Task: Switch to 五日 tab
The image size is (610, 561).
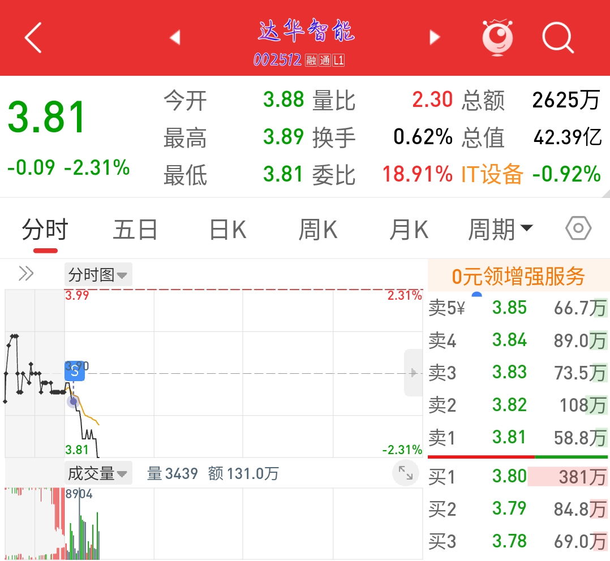Action: click(135, 230)
